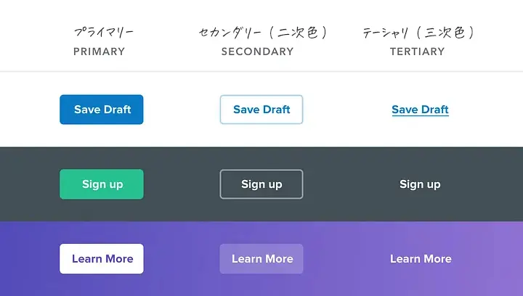
Task: Click the outlined Save Draft button
Action: [x=261, y=110]
